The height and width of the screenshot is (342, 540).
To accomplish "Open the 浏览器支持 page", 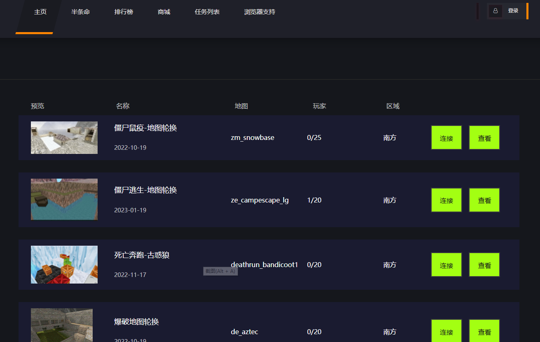I will coord(259,12).
